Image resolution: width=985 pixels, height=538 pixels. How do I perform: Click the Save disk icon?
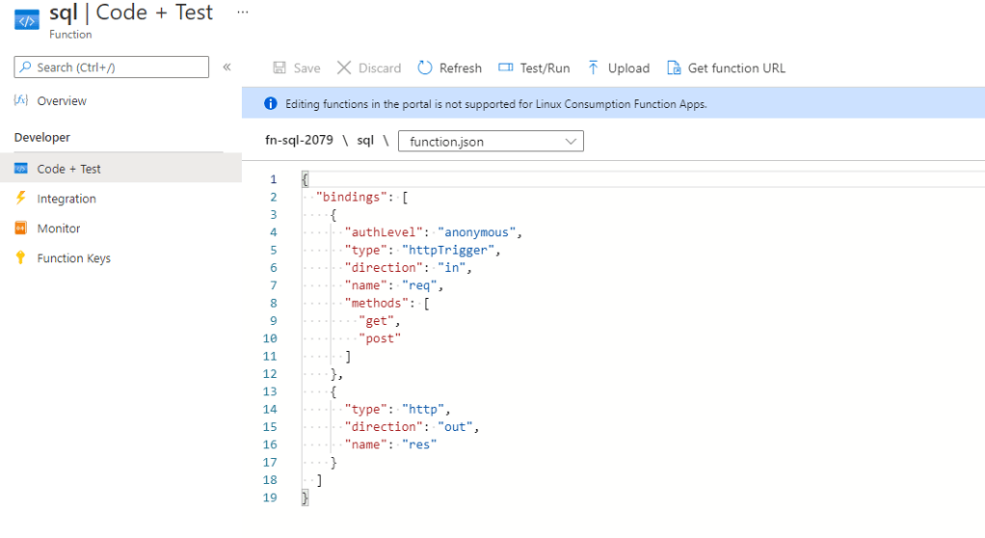(x=280, y=68)
